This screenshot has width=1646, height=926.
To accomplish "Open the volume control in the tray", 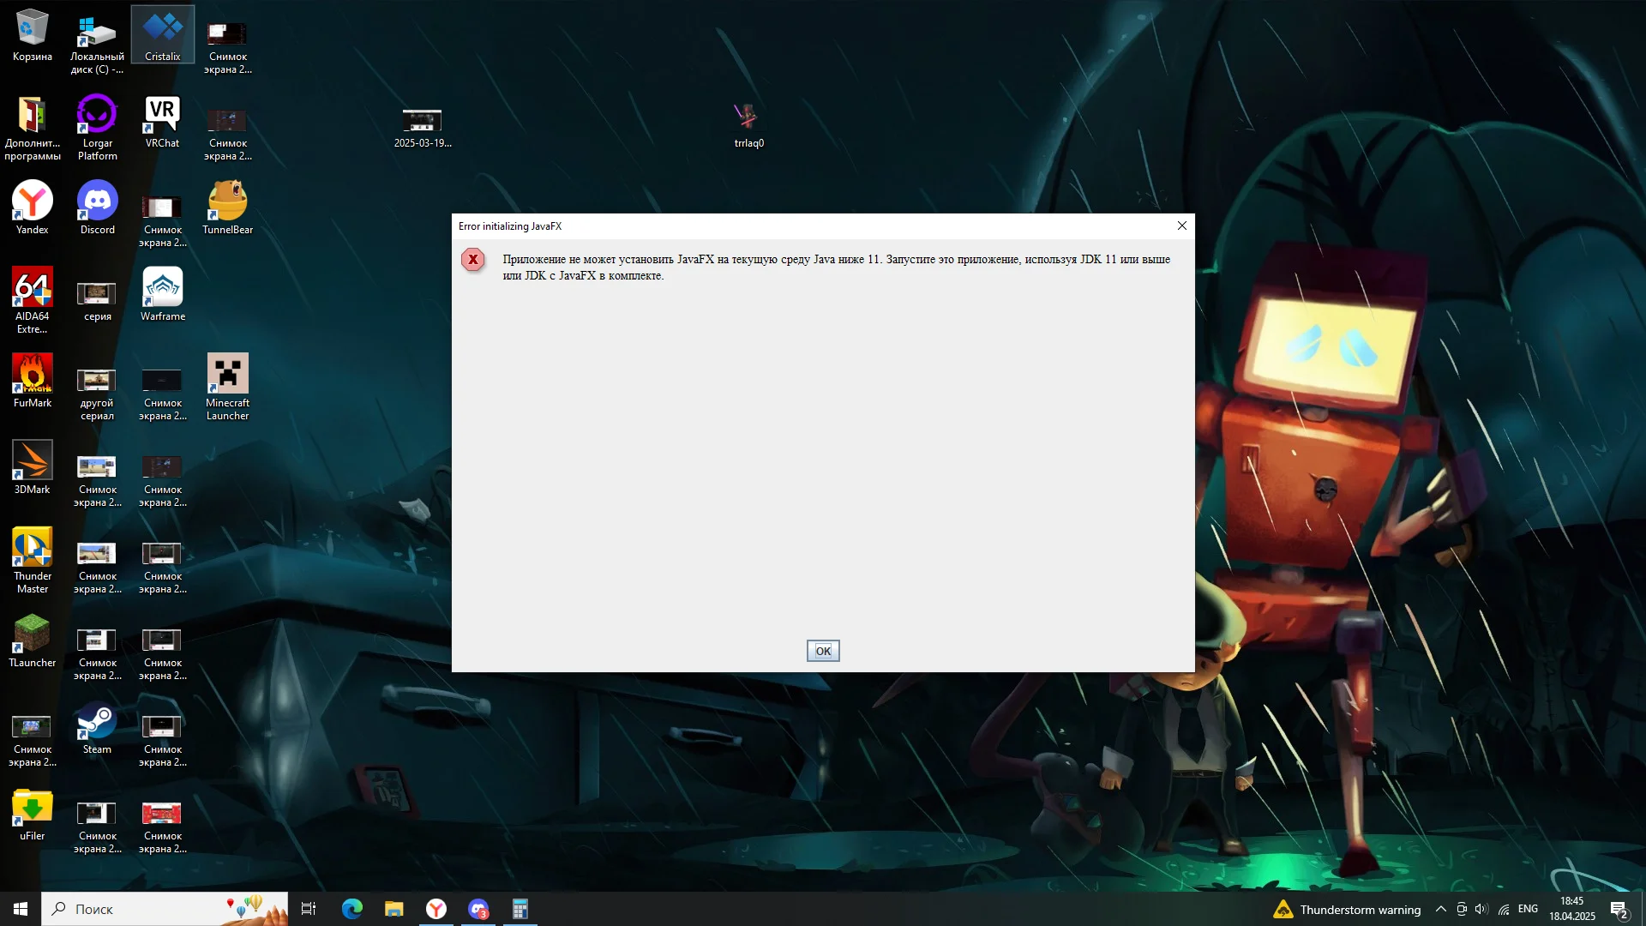I will (x=1482, y=910).
